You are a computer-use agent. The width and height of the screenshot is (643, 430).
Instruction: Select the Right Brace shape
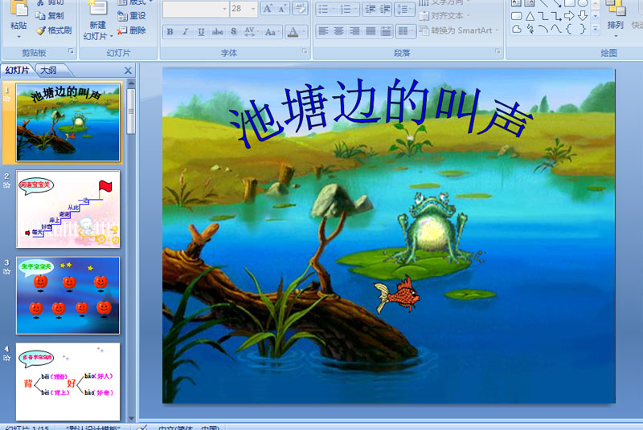[x=583, y=29]
